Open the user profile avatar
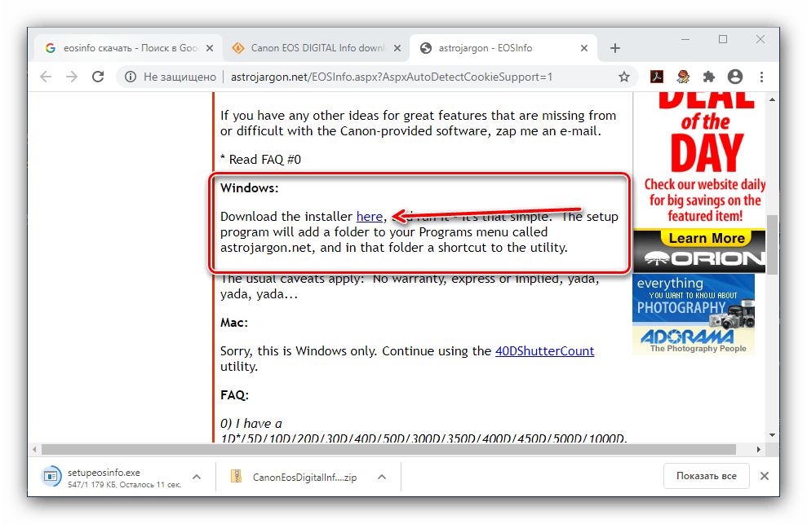The image size is (807, 524). [735, 77]
